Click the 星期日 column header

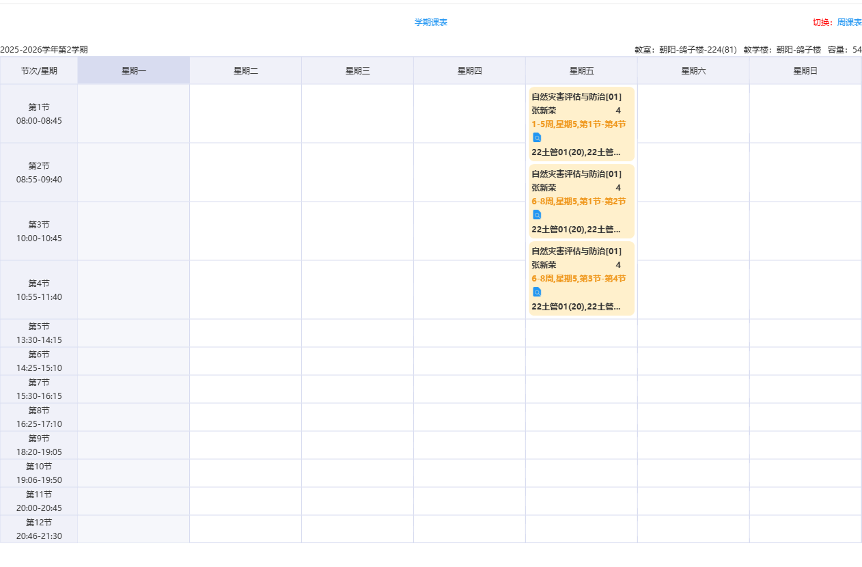point(805,71)
